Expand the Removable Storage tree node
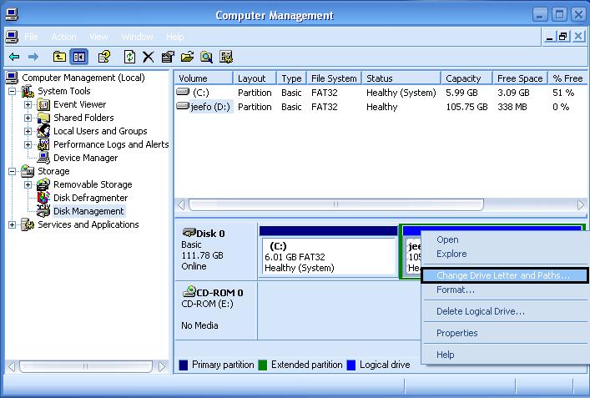Screen dimensions: 590x398 coord(28,184)
